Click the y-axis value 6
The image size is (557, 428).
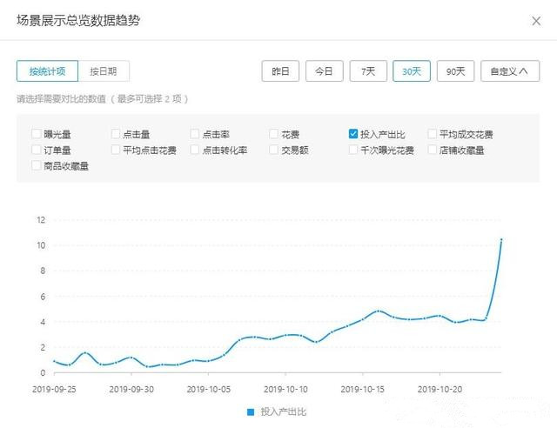pos(43,297)
